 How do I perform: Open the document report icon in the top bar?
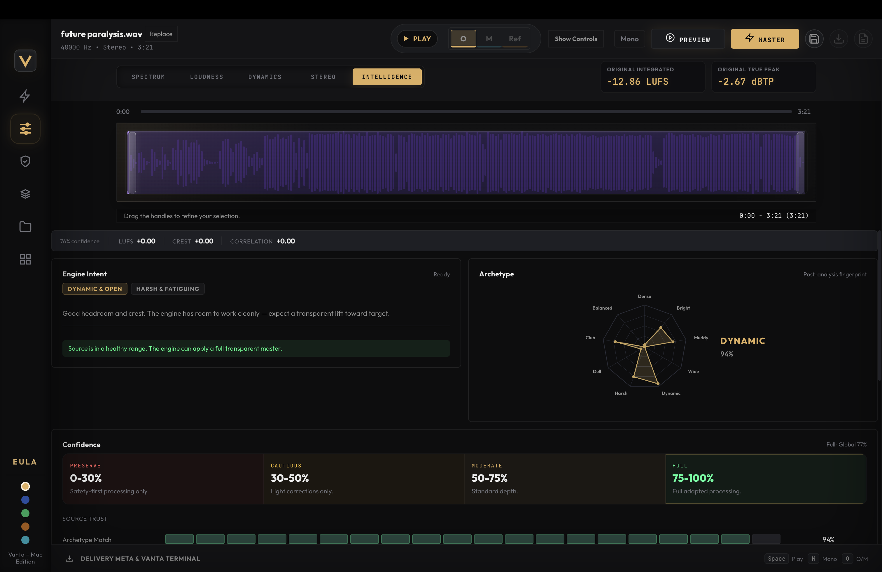(x=863, y=38)
